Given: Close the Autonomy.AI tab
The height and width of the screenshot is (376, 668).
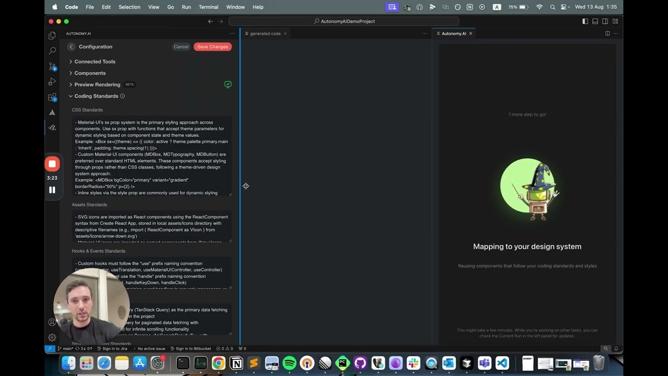Looking at the screenshot, I should [471, 33].
